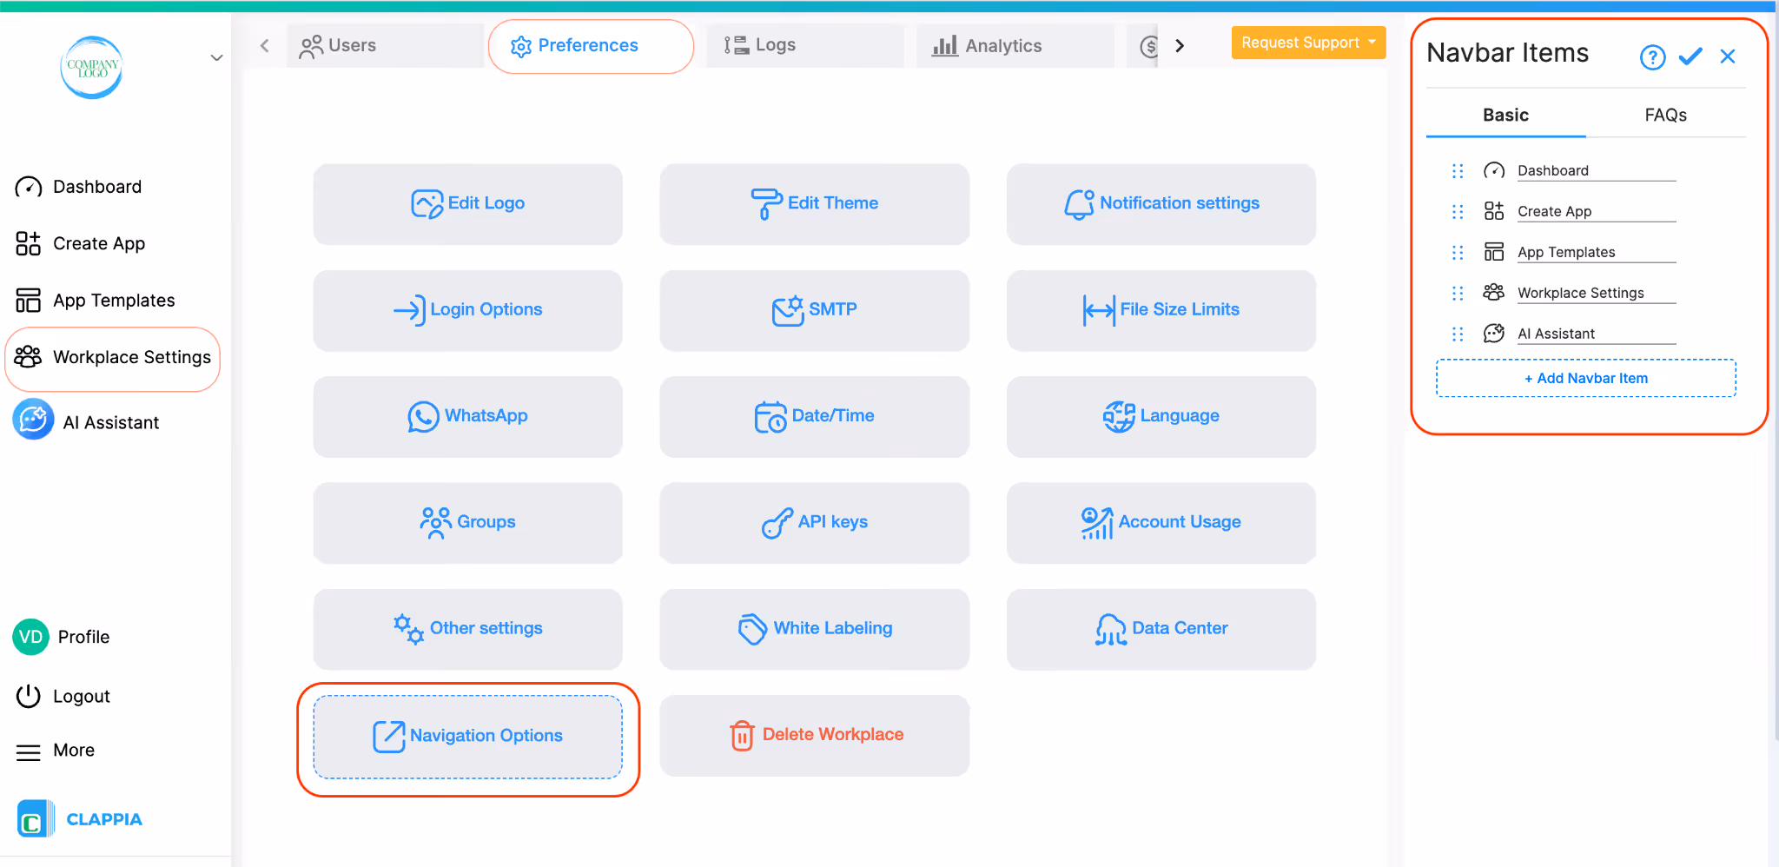The width and height of the screenshot is (1779, 867).
Task: Click the drag handle for Create App navbar item
Action: click(1458, 212)
